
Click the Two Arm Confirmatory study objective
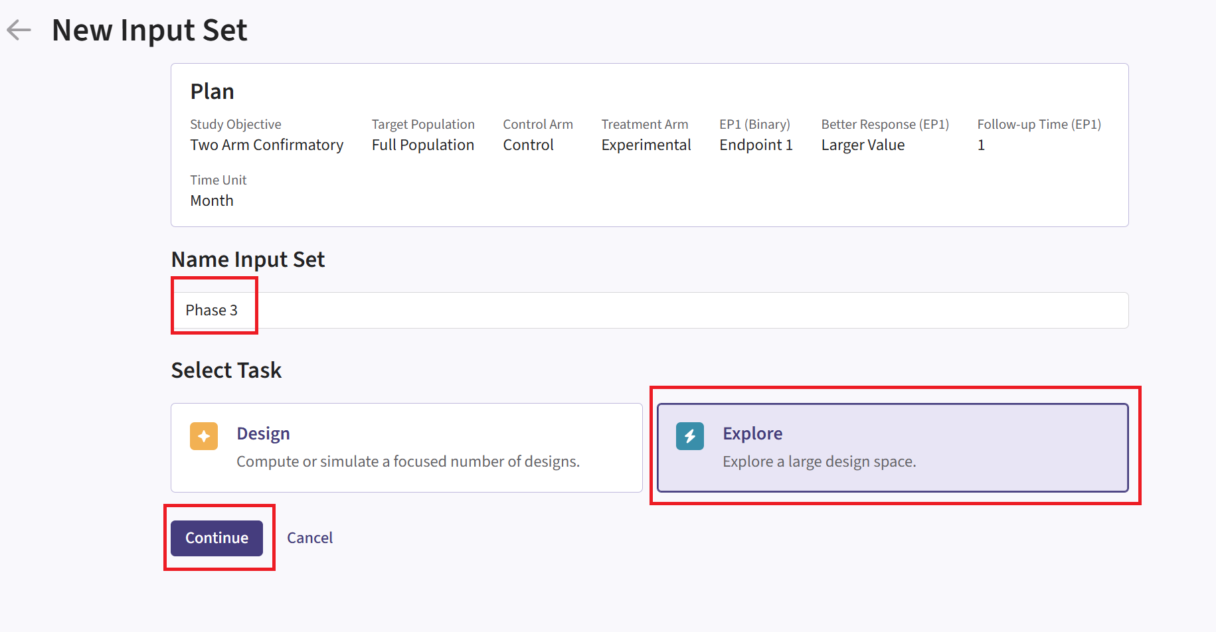click(266, 145)
